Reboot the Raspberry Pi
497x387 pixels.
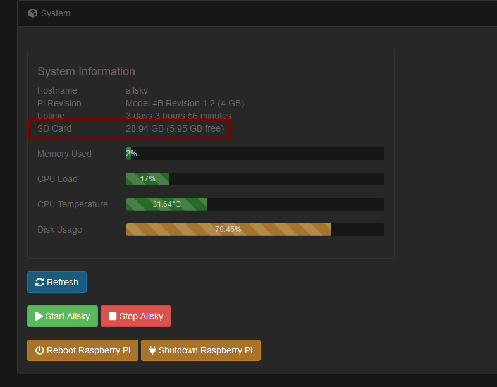[x=83, y=350]
